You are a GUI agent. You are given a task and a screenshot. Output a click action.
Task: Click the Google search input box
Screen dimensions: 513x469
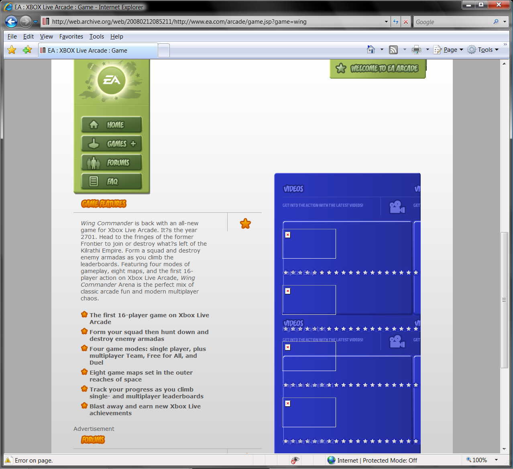coord(453,22)
